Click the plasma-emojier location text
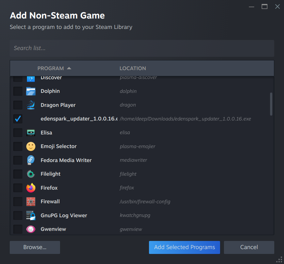Screen dimensions: 284x264 pyautogui.click(x=138, y=146)
